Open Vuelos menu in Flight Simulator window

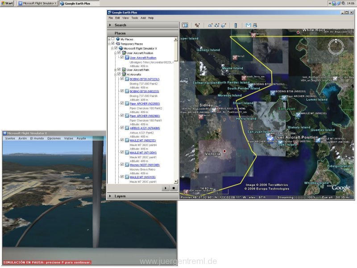coord(10,138)
